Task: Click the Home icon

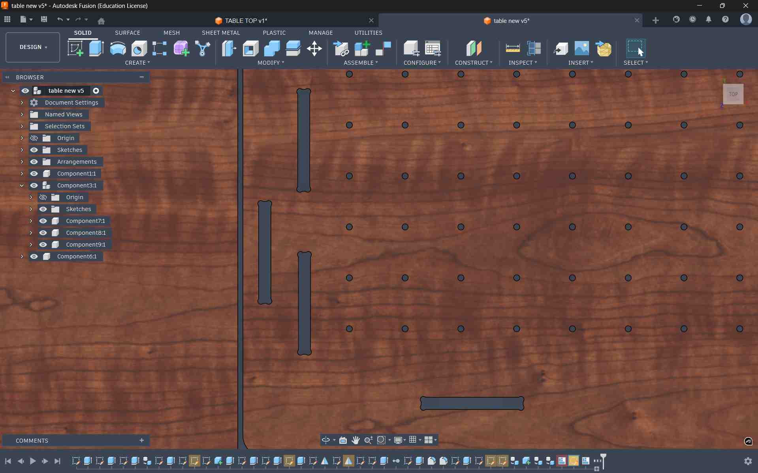Action: [101, 21]
